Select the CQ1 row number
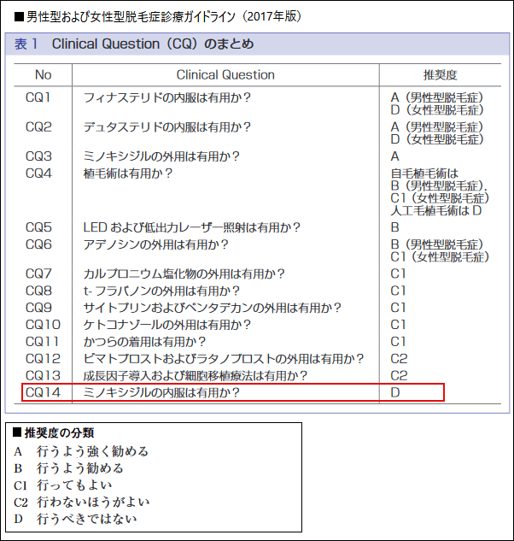The image size is (514, 541). click(38, 97)
